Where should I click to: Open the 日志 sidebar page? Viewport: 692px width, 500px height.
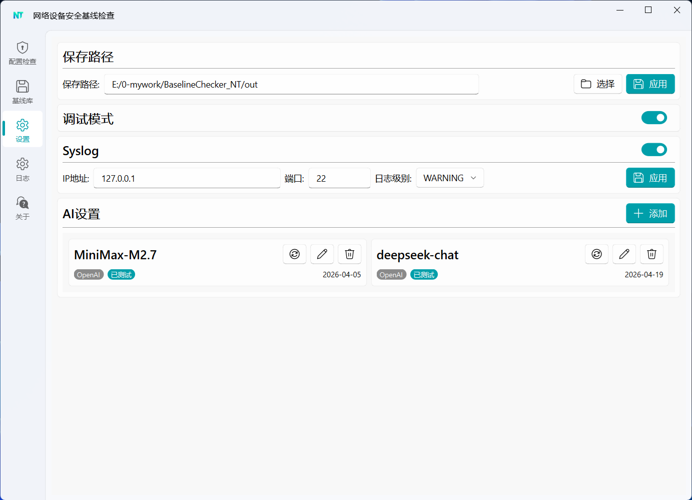pos(23,170)
